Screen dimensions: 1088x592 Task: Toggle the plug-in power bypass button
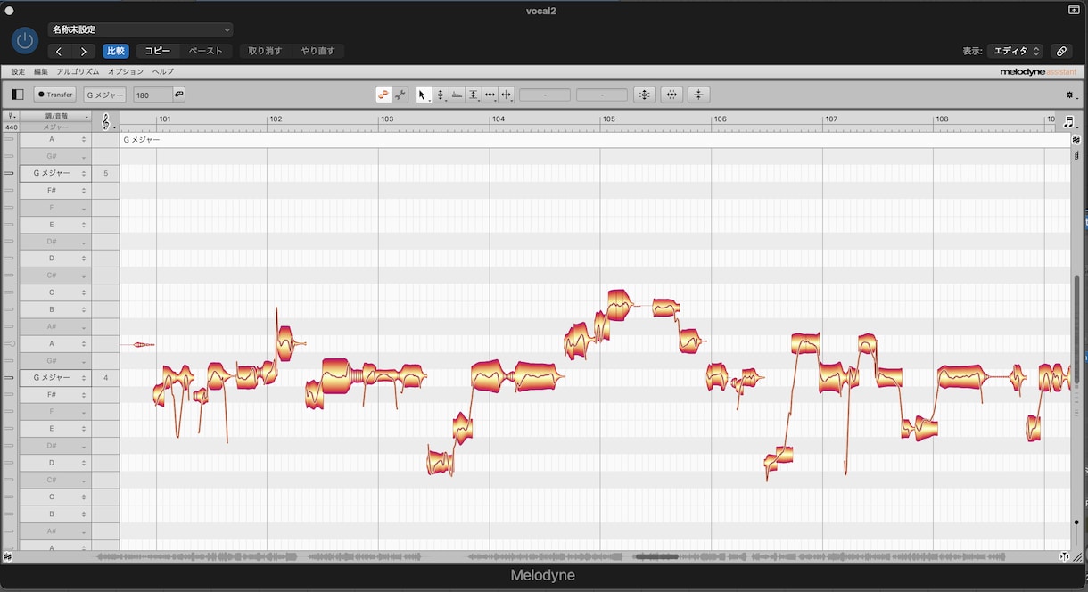tap(25, 40)
